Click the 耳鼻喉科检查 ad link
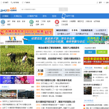This screenshot has height=109, width=109. 87,30
